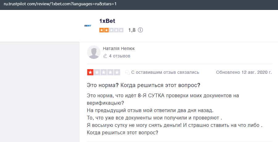
Task: Click the review text mentioning '8-Я СУТКА'
Action: (x=163, y=95)
